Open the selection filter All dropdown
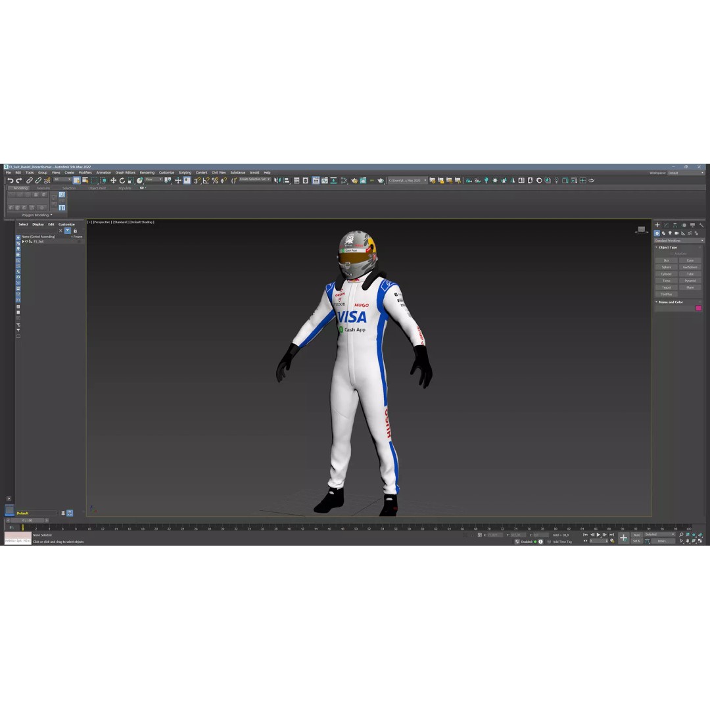The width and height of the screenshot is (710, 710). 62,179
